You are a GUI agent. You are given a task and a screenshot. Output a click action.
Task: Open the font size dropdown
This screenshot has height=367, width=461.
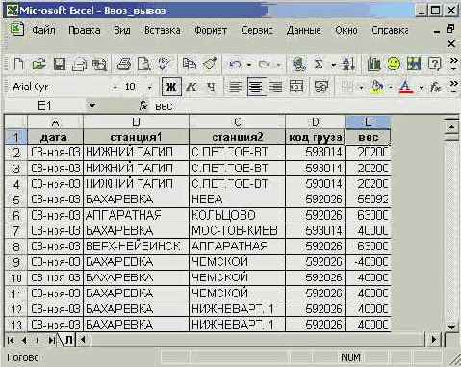coord(149,88)
